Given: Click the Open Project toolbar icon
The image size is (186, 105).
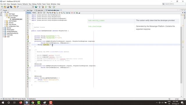Looking at the screenshot, I should pyautogui.click(x=8, y=7).
